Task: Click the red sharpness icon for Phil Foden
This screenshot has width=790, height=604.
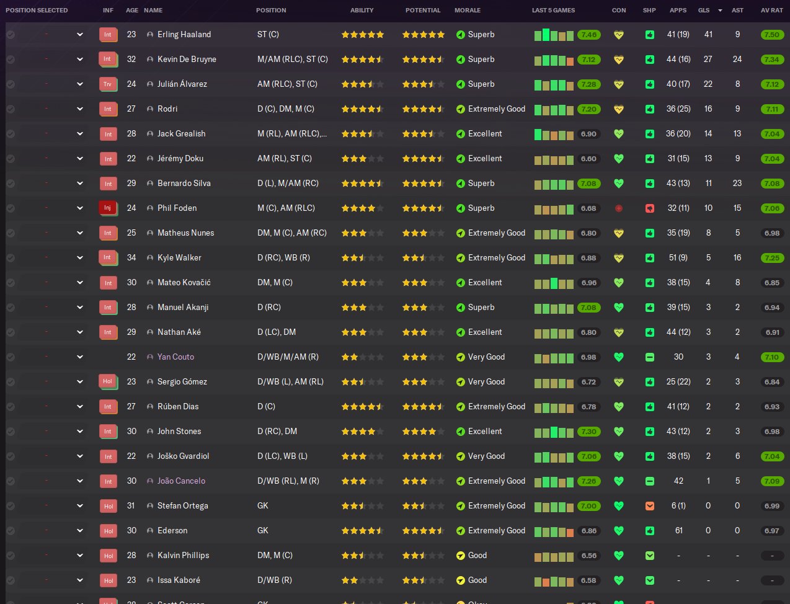Action: click(x=649, y=208)
